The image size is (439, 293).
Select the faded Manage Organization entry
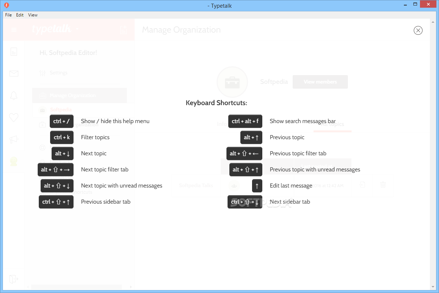pos(79,96)
